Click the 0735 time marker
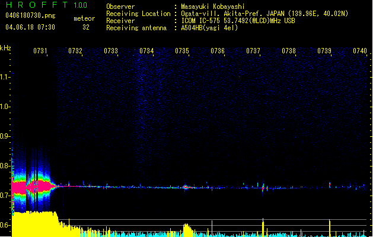Image resolution: width=373 pixels, height=237 pixels. [x=182, y=51]
